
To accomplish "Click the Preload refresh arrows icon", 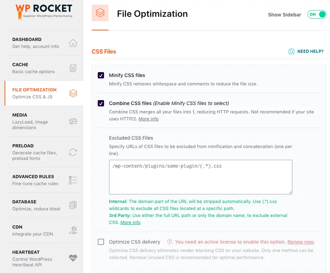I will pos(73,152).
